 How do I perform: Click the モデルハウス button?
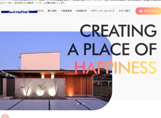148,11
